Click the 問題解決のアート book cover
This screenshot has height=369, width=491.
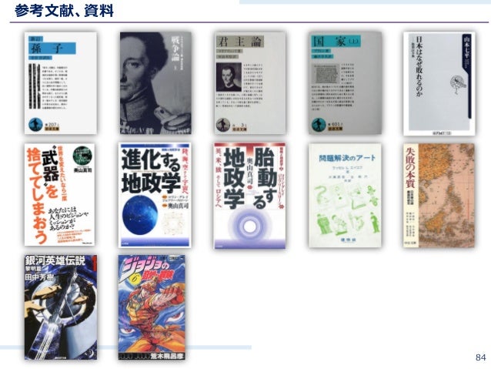(x=345, y=196)
